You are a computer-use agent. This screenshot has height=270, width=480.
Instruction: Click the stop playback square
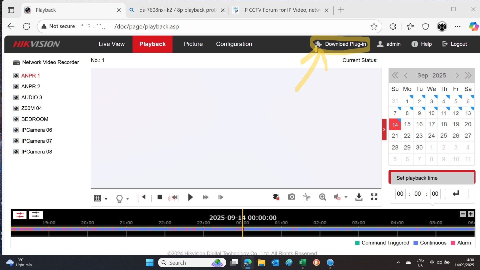tap(160, 197)
